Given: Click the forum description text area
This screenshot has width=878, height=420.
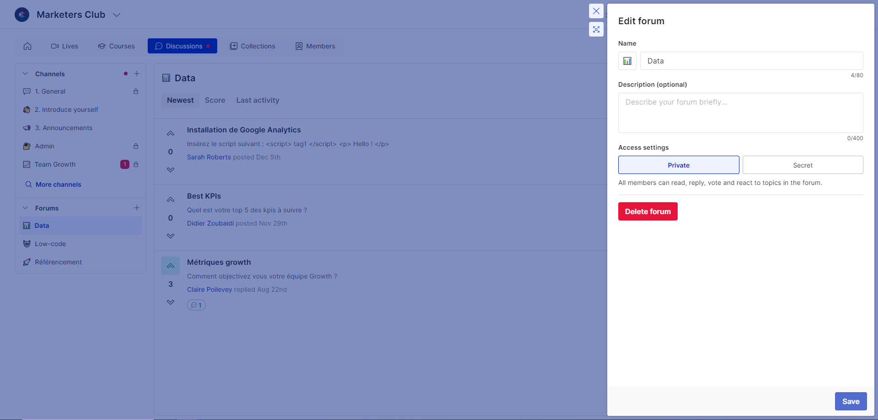Looking at the screenshot, I should click(x=740, y=113).
